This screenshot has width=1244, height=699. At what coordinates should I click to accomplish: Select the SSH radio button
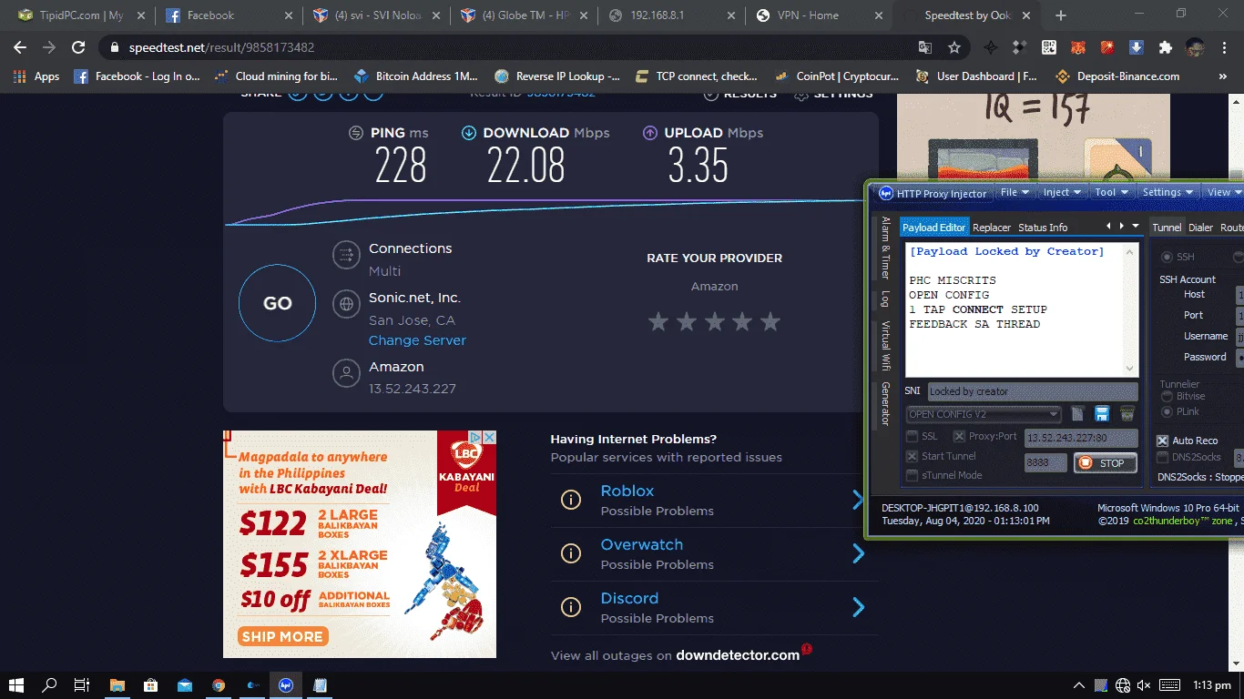1166,258
